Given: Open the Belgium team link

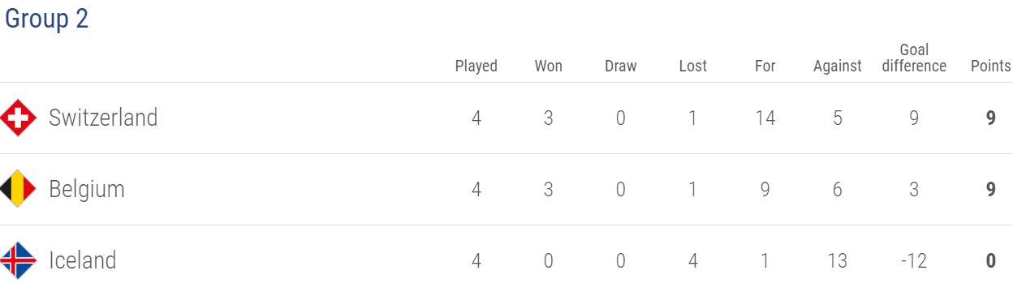Looking at the screenshot, I should [87, 190].
